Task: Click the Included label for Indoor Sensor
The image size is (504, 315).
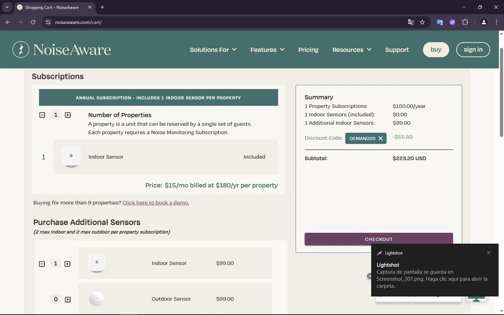Action: coord(254,157)
